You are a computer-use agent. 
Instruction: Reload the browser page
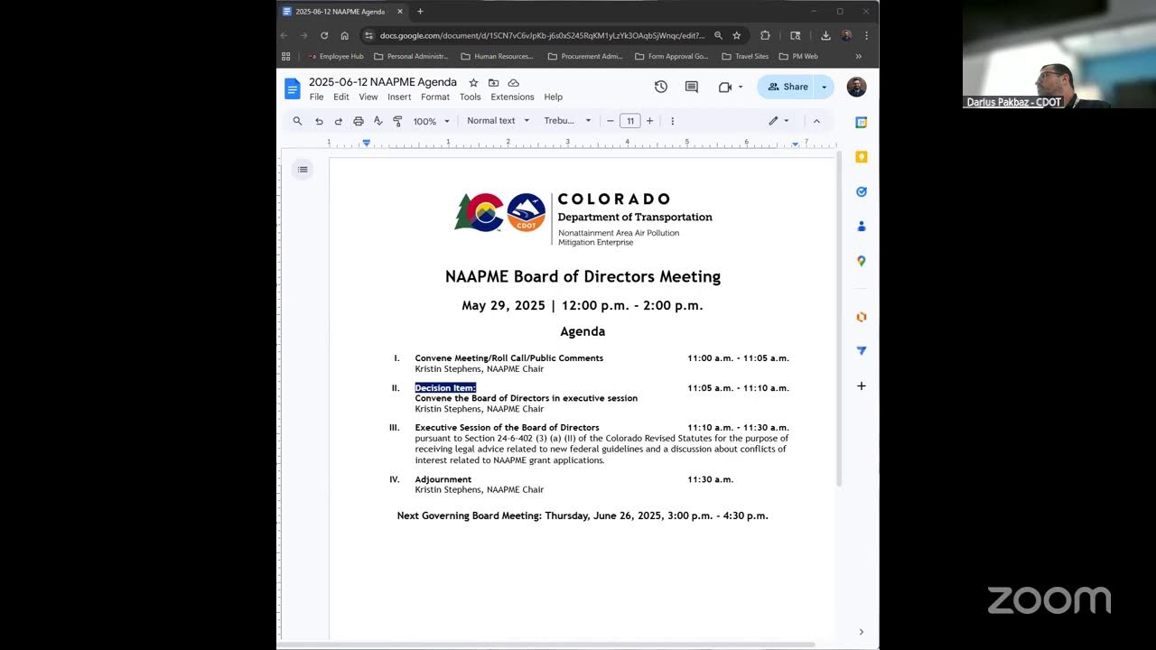click(x=324, y=35)
